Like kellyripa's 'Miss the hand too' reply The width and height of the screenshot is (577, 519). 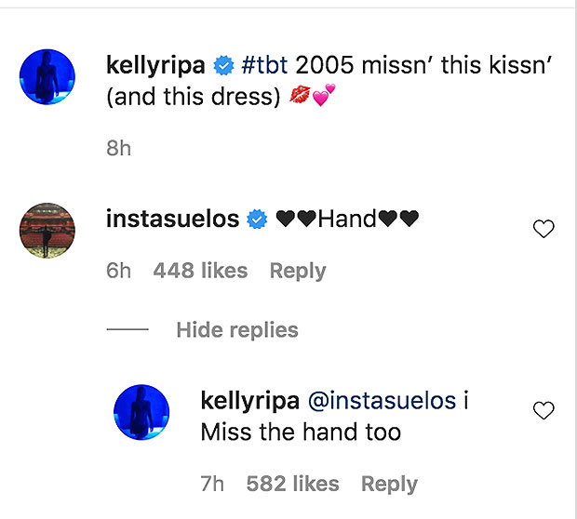click(x=543, y=410)
